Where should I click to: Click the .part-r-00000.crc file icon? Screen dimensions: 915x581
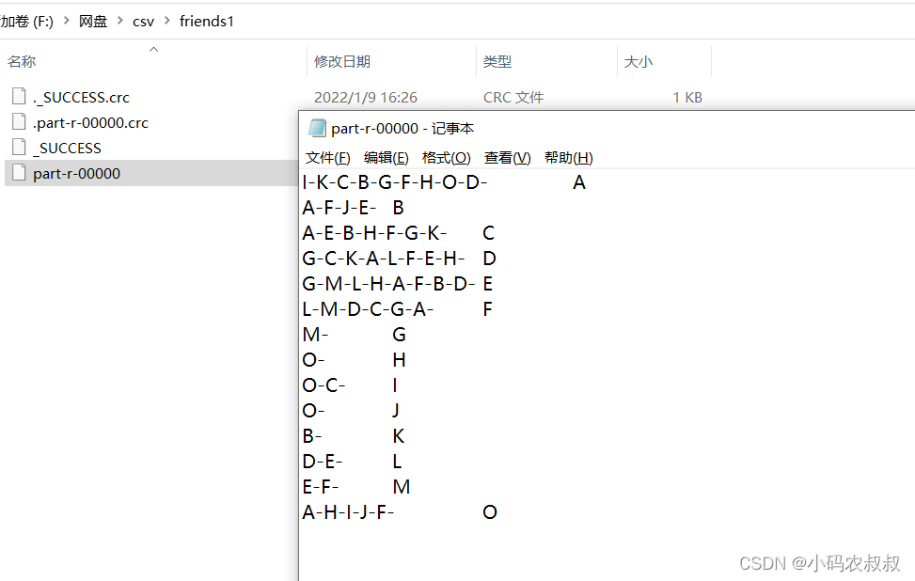(x=17, y=122)
